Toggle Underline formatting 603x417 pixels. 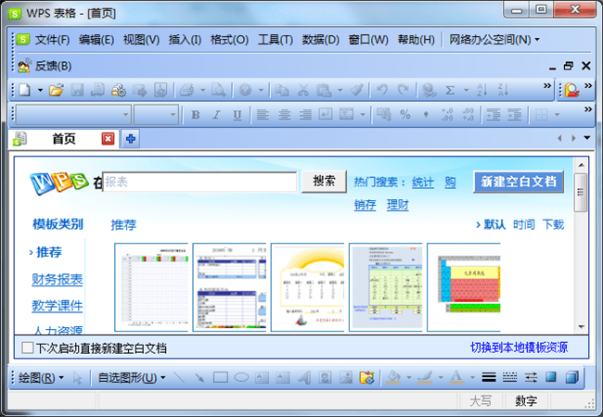click(237, 114)
